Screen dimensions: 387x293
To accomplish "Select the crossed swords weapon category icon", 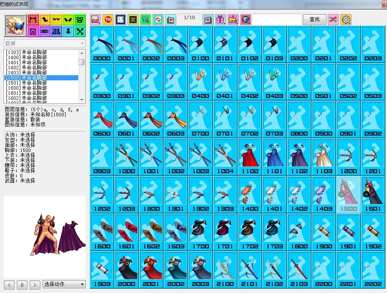I will (x=80, y=31).
